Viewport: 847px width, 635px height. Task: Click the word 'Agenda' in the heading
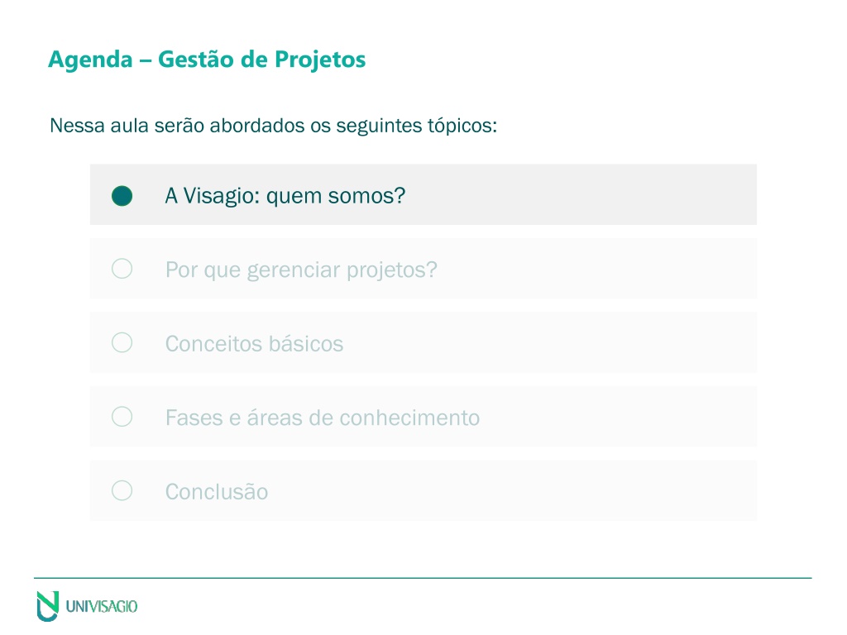[x=90, y=60]
